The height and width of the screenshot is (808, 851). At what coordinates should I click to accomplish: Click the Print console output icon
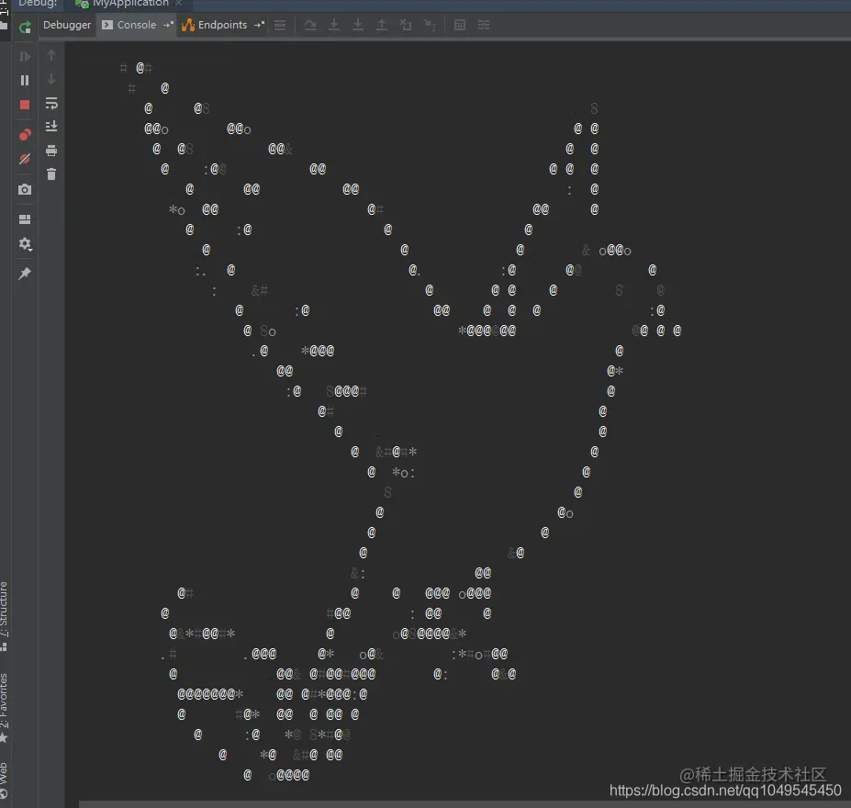click(x=51, y=151)
